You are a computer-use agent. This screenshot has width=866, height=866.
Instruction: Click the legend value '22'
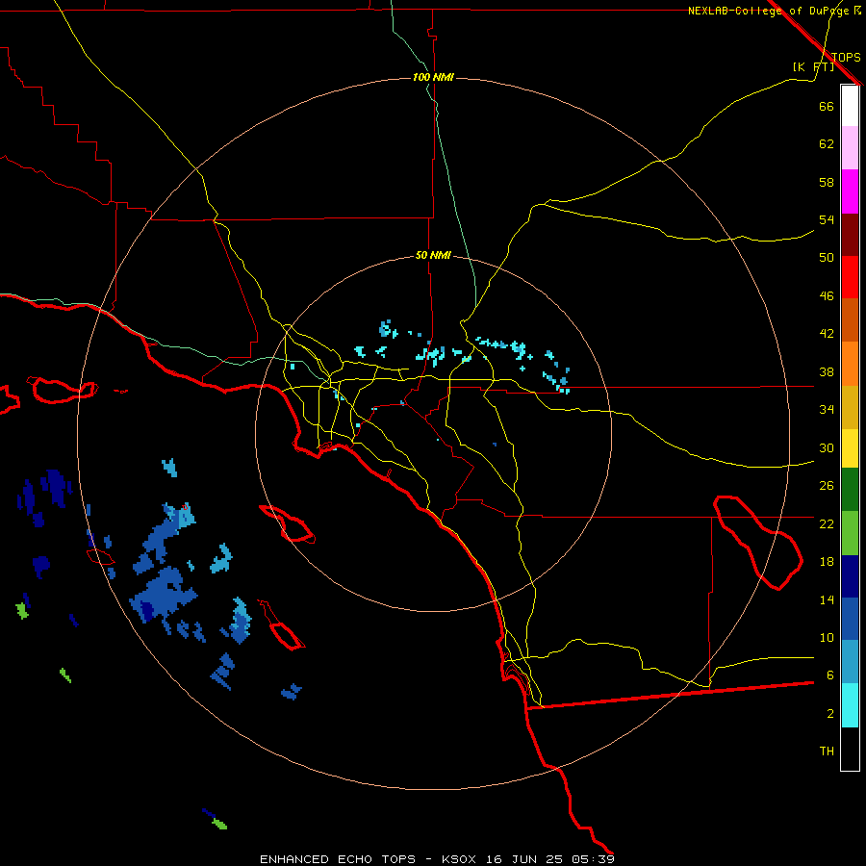tap(827, 523)
